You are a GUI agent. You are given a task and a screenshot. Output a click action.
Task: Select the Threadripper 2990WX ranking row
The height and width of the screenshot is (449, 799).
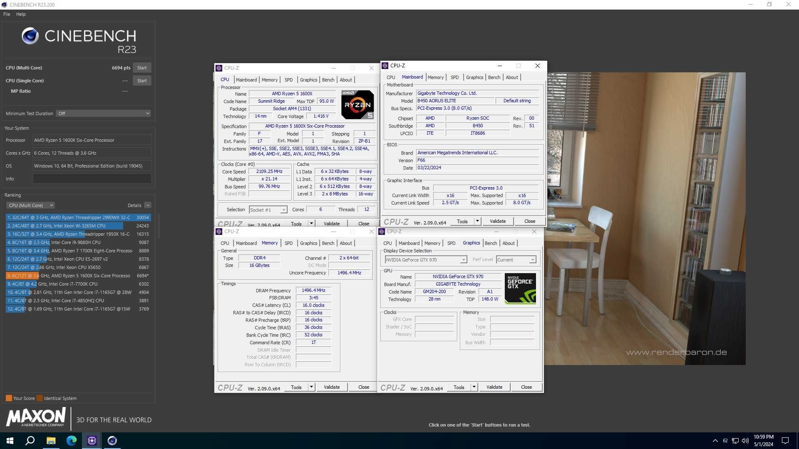(x=78, y=217)
